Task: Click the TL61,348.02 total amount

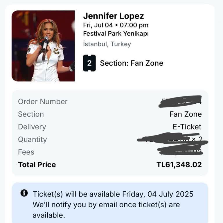Action: [179, 165]
